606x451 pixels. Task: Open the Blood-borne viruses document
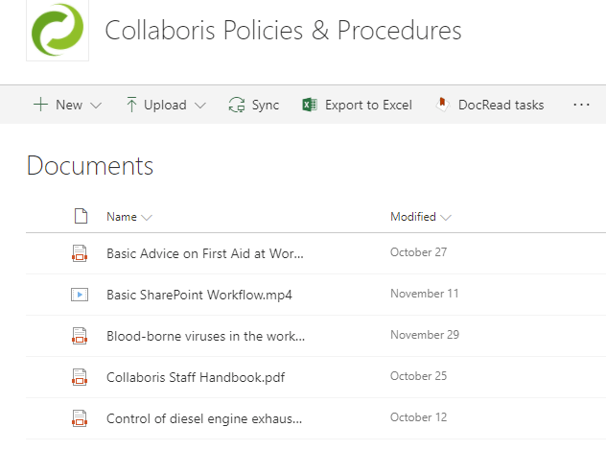pyautogui.click(x=205, y=336)
